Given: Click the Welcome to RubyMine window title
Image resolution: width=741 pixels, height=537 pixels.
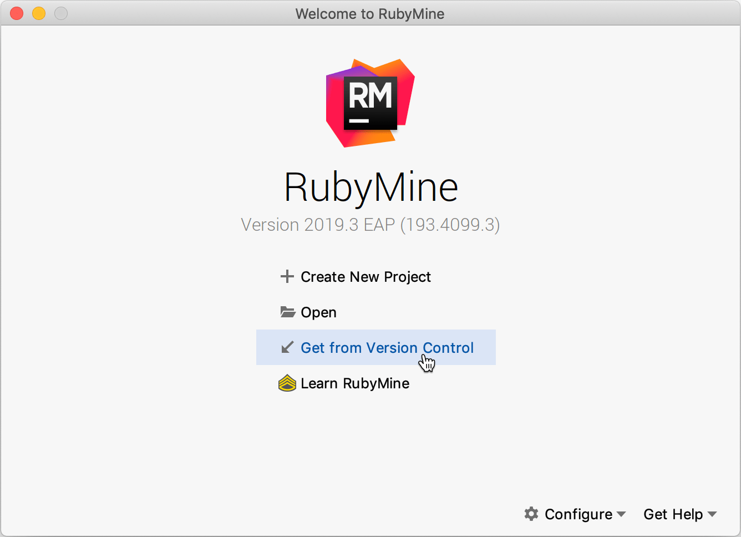Looking at the screenshot, I should (370, 14).
